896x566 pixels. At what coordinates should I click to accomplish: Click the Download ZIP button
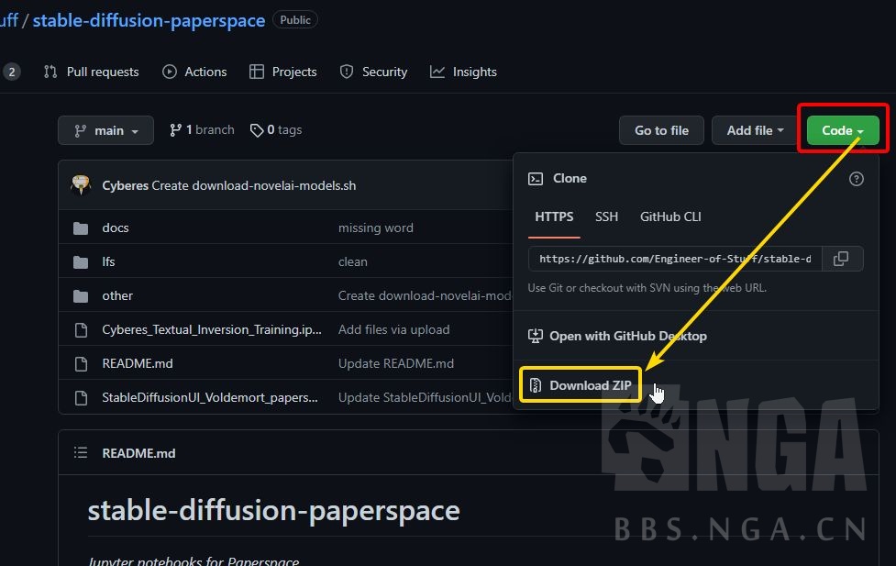tap(580, 386)
